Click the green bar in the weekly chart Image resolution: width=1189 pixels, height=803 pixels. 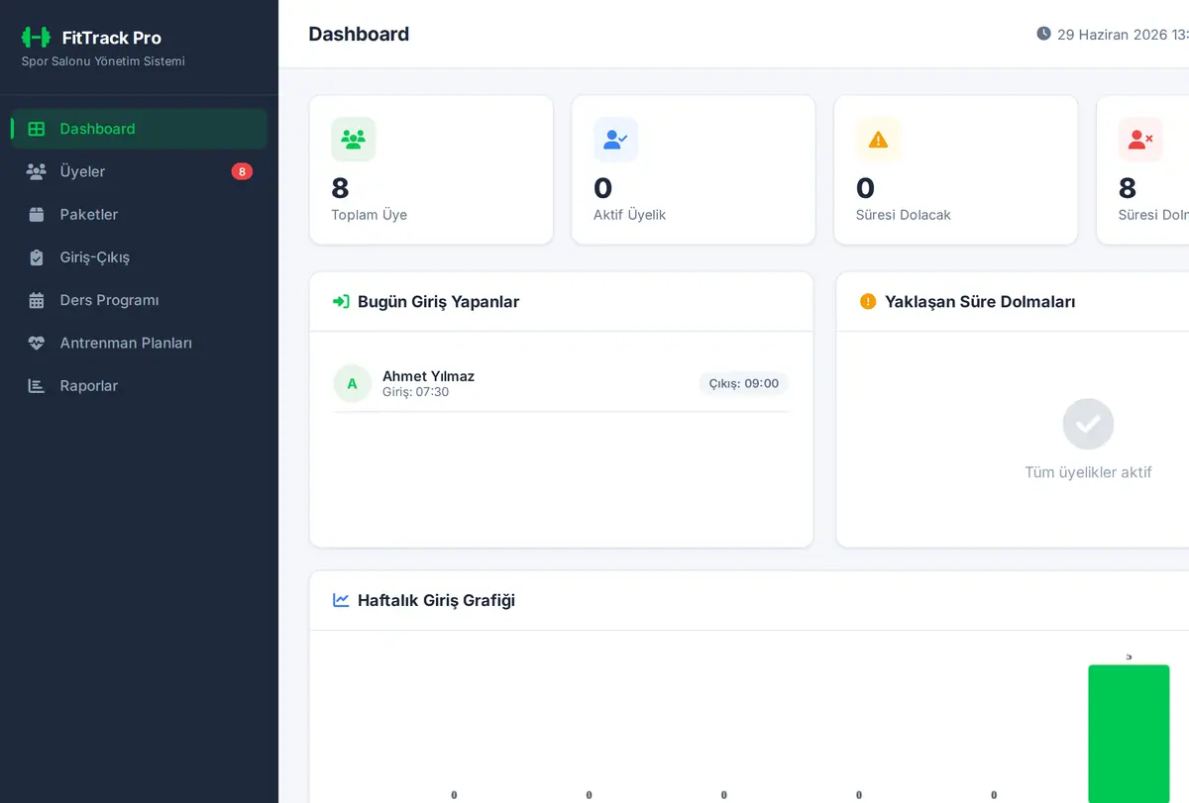pos(1129,734)
